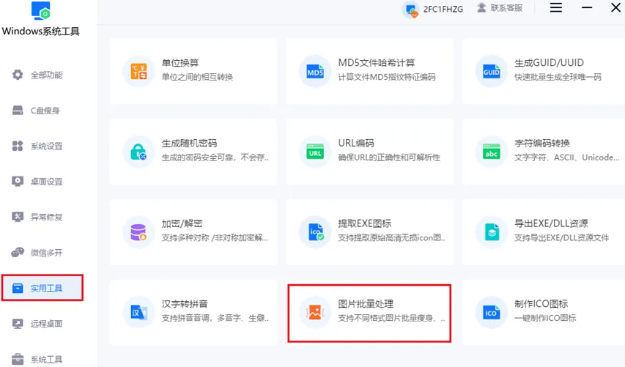The height and width of the screenshot is (367, 625).
Task: Click the 微信多开 WeChat icon
Action: (18, 252)
